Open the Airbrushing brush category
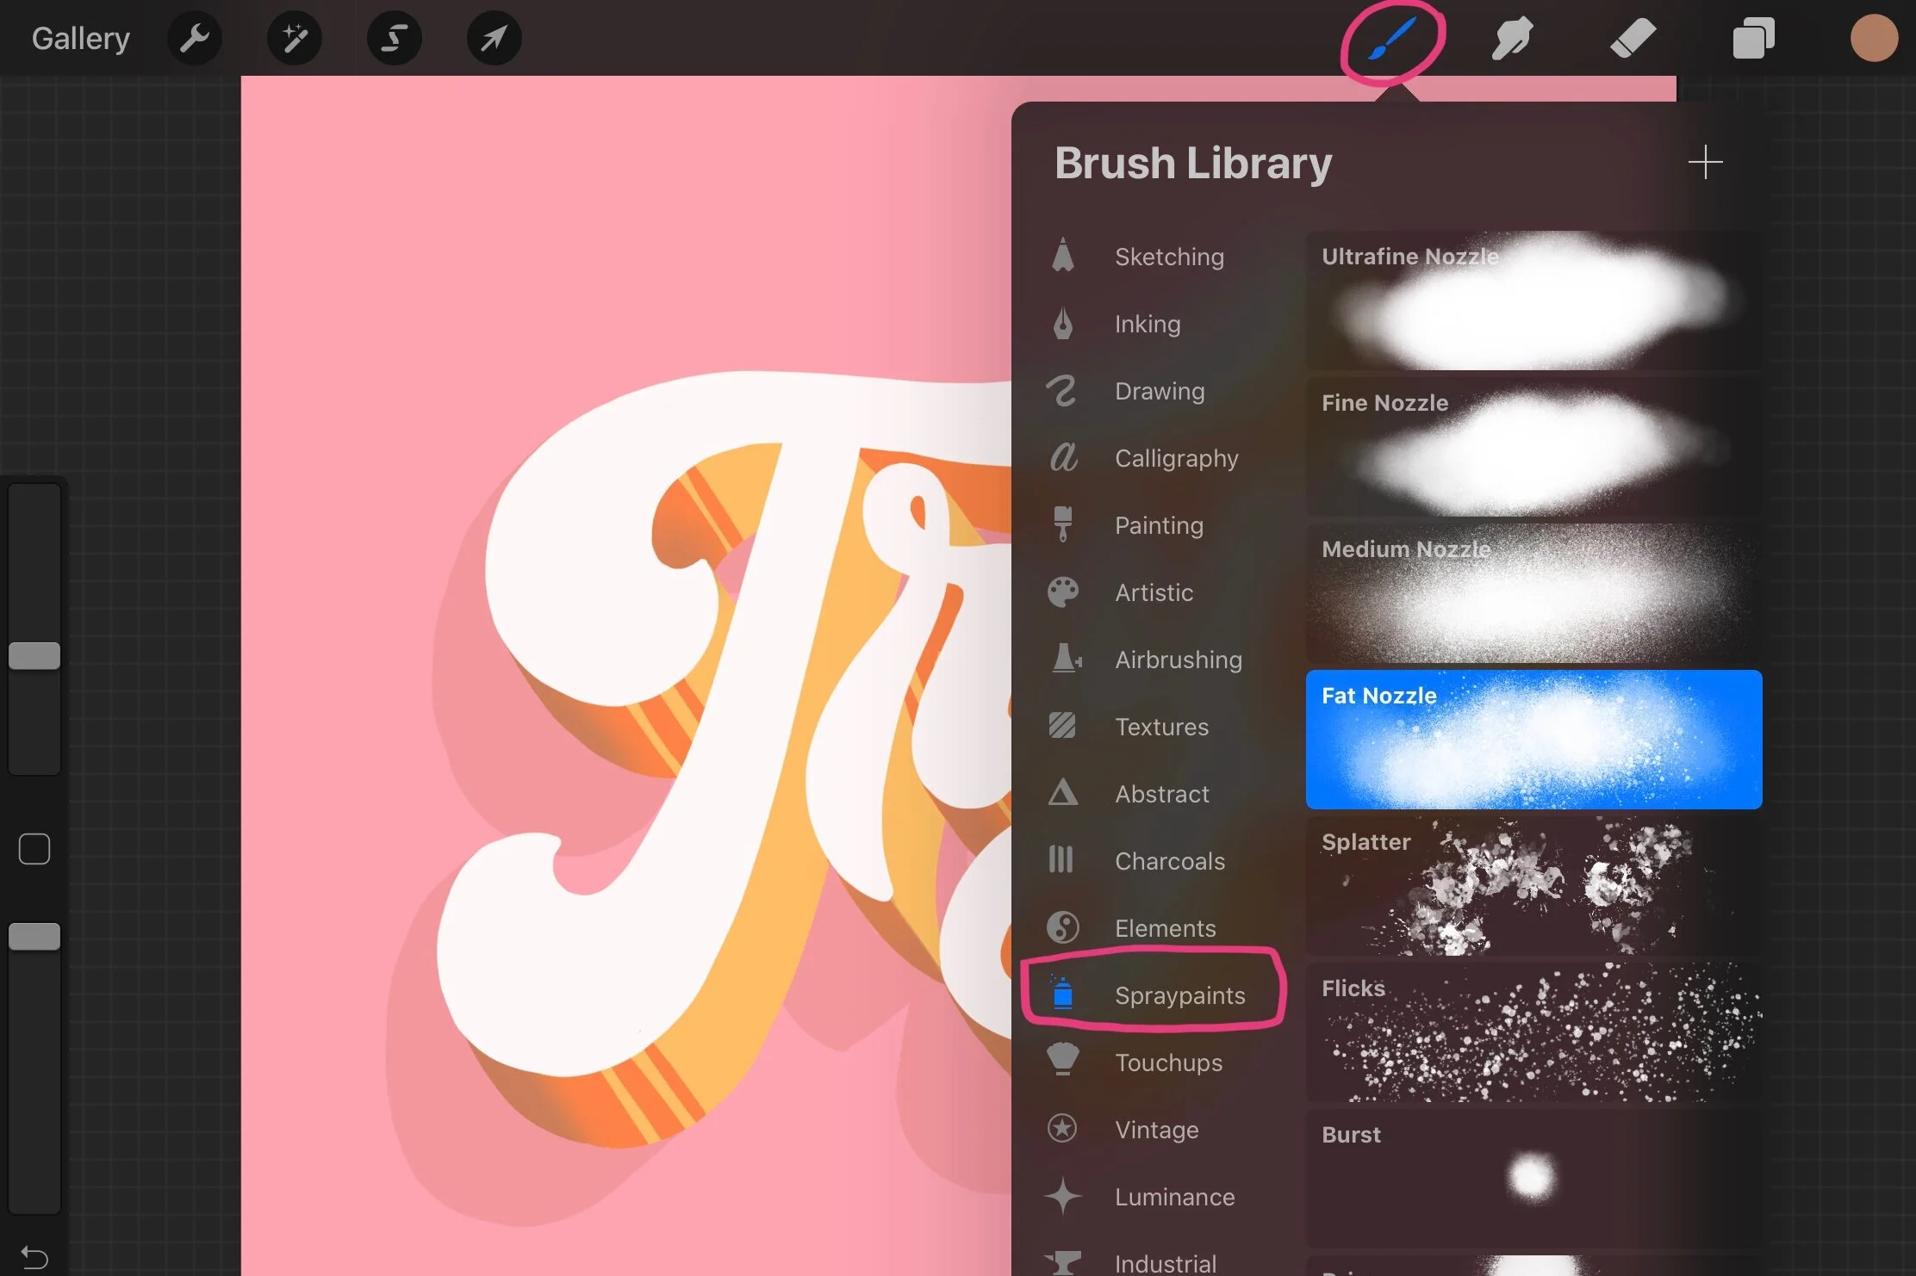Image resolution: width=1916 pixels, height=1276 pixels. pyautogui.click(x=1178, y=660)
